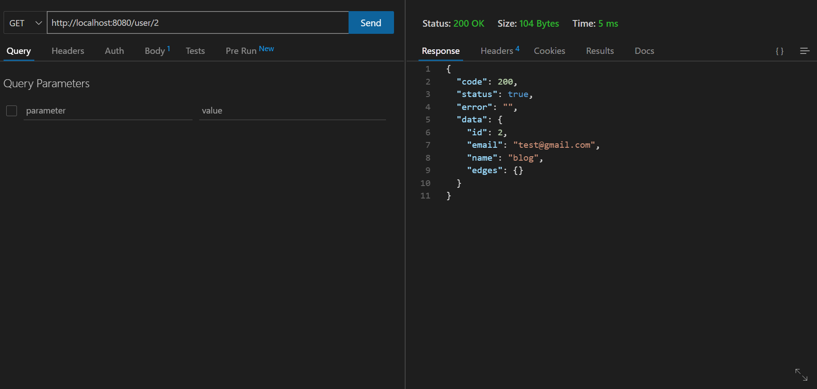Select the Response tab
Viewport: 817px width, 389px height.
pyautogui.click(x=441, y=51)
